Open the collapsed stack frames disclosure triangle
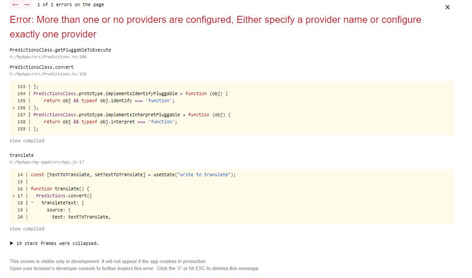Screen dimensions: 472x278 pos(11,243)
